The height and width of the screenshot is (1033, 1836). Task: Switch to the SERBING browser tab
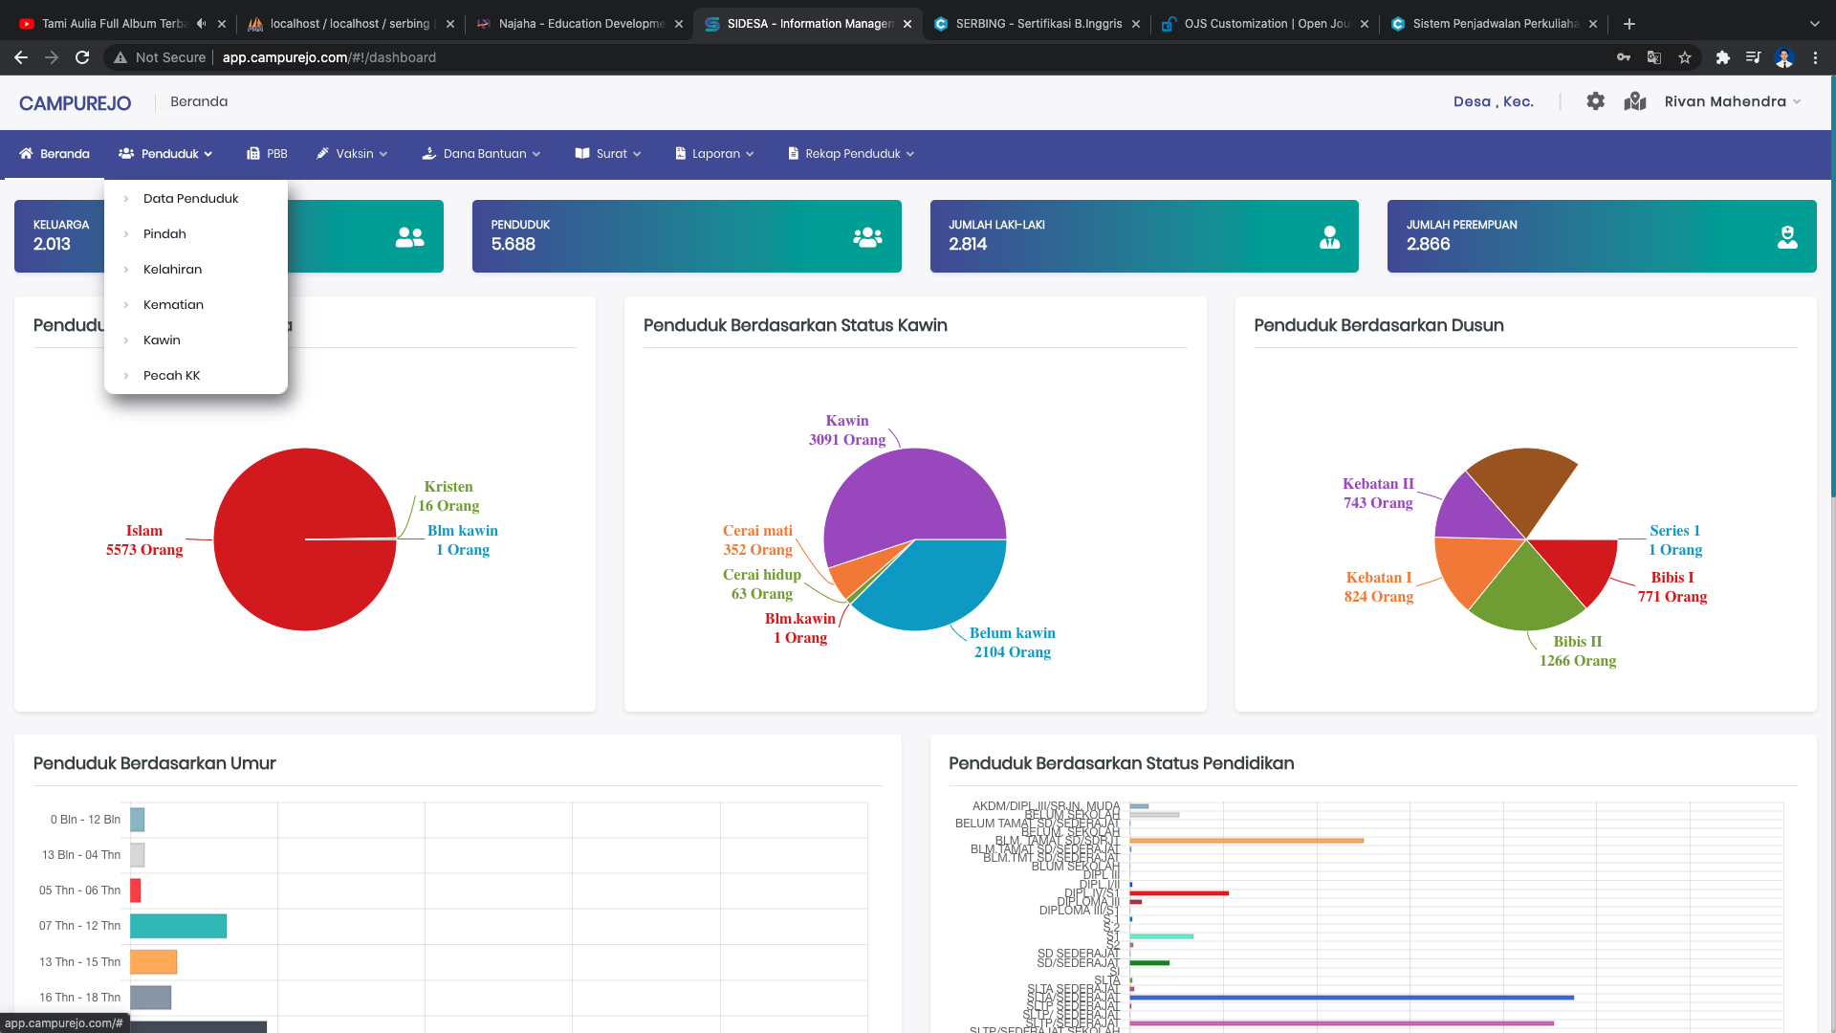tap(1038, 24)
